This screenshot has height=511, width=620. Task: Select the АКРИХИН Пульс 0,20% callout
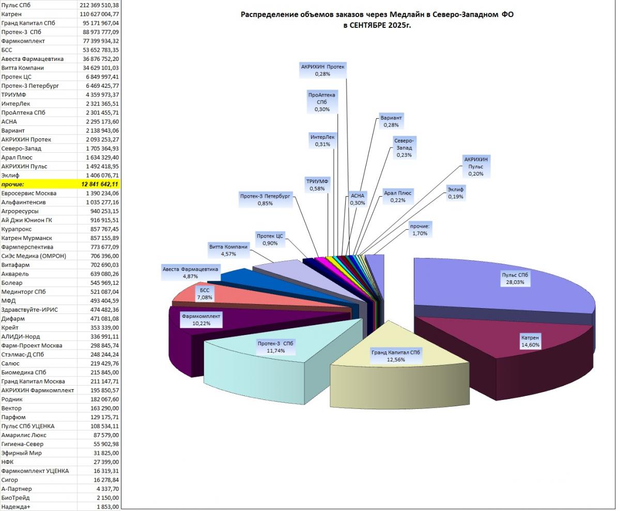click(476, 167)
